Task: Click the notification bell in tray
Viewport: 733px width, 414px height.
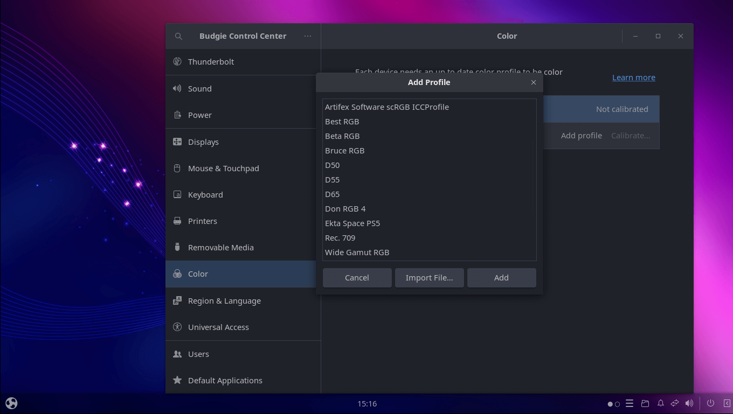Action: click(660, 403)
